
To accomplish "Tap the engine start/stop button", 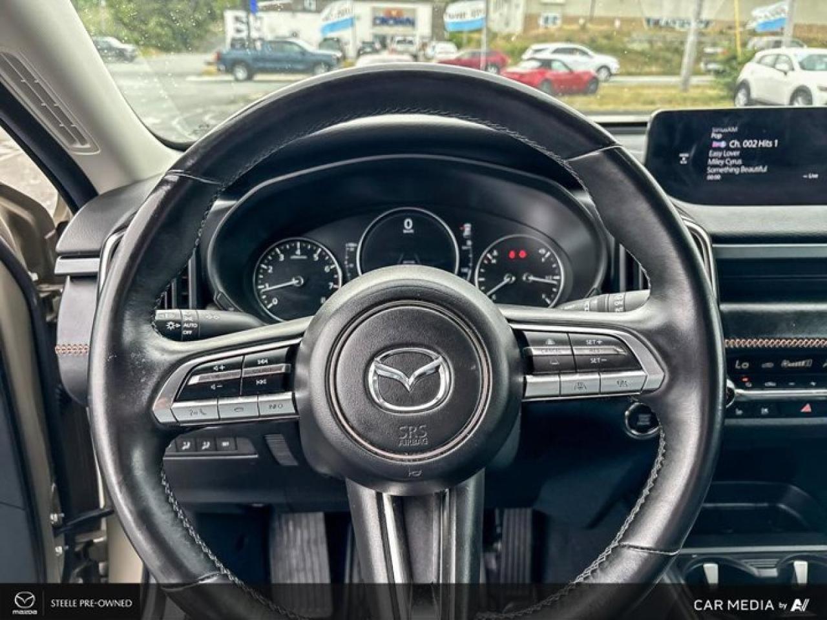I will point(641,420).
